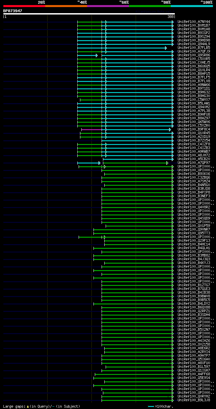Image resolution: width=216 pixels, height=409 pixels.
Task: Open hit UniRef100_B4QLA1
Action: coord(194,248)
